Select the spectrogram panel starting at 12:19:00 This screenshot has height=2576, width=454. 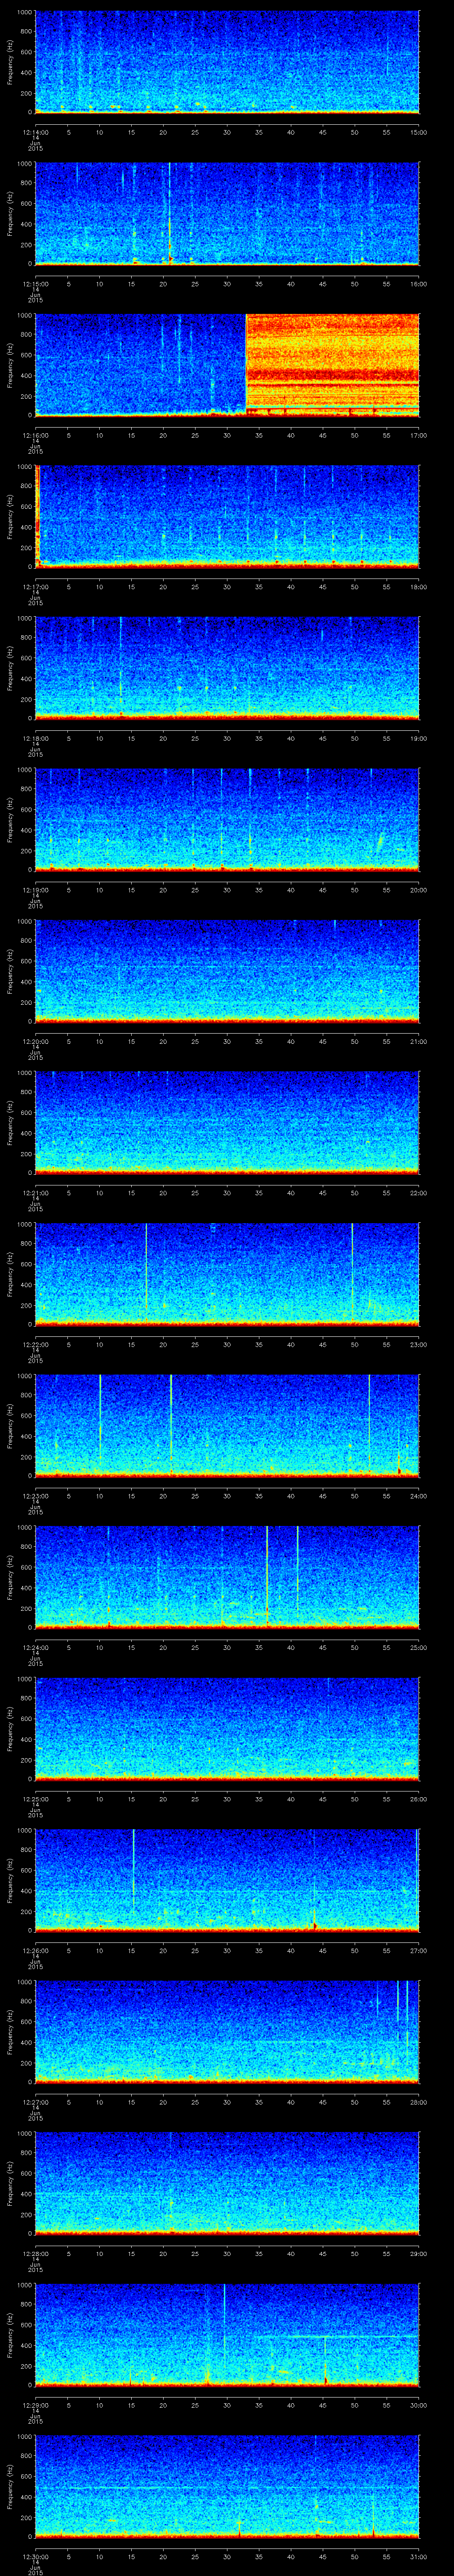click(227, 819)
